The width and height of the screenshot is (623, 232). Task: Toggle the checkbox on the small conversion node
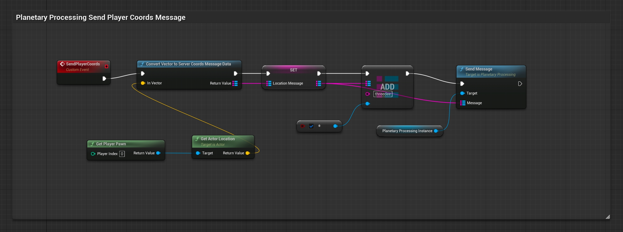tap(311, 126)
